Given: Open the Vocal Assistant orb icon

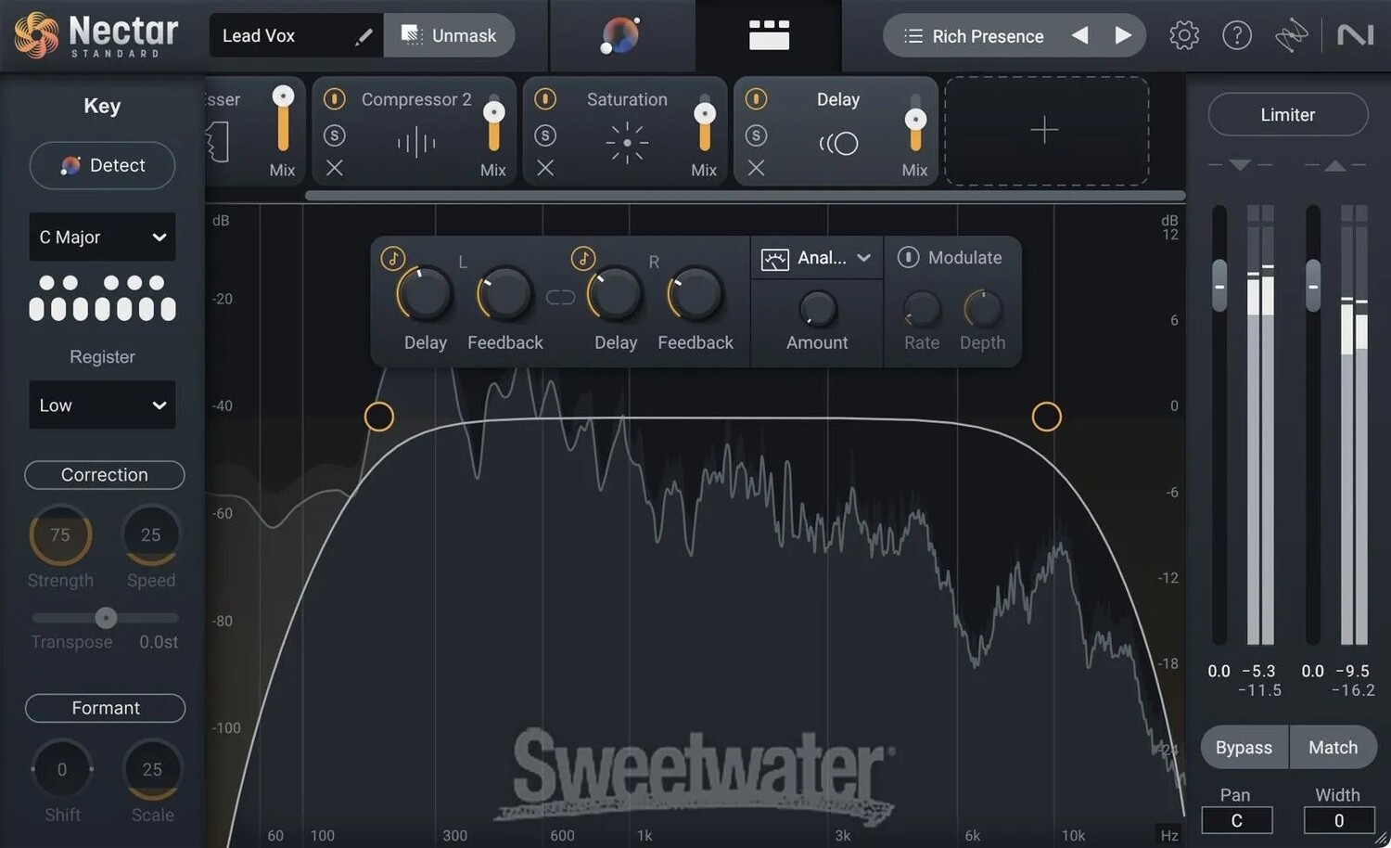Looking at the screenshot, I should 619,36.
